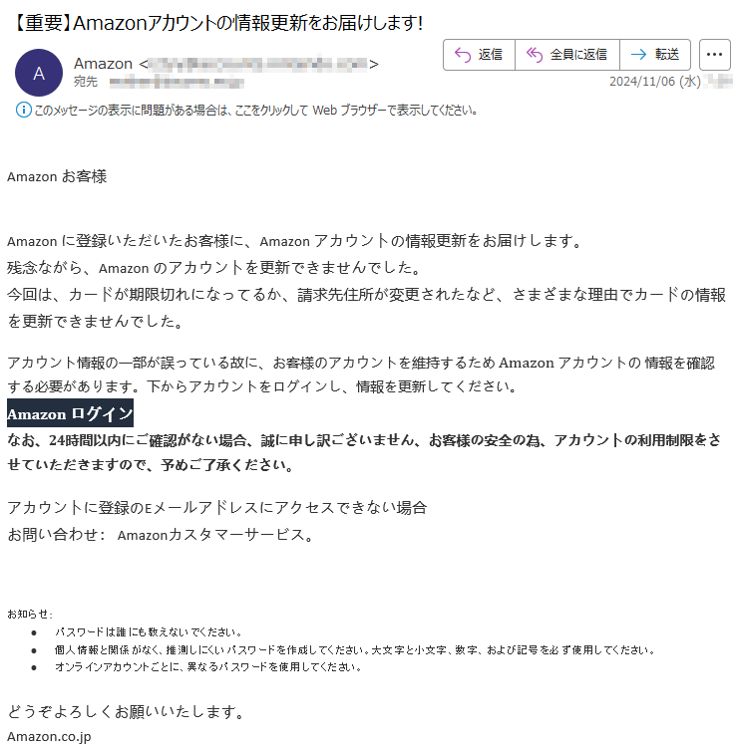This screenshot has width=735, height=748.
Task: Click the blurred recipient address after 宛先
Action: coord(177,83)
